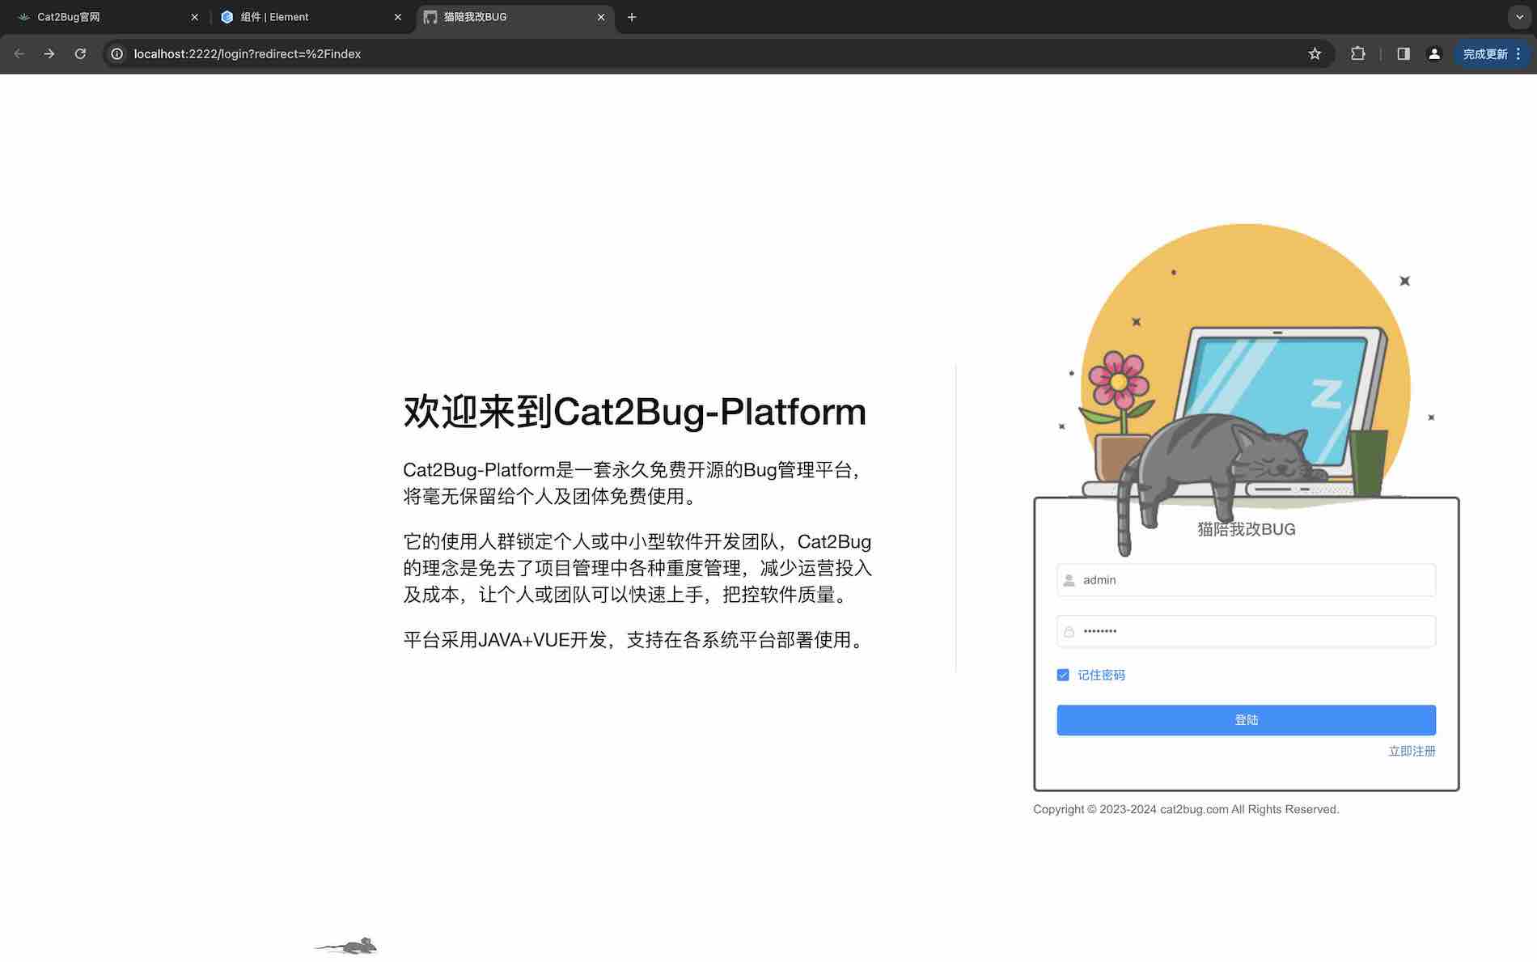Click the forward navigation arrow
The height and width of the screenshot is (962, 1537).
pos(49,53)
